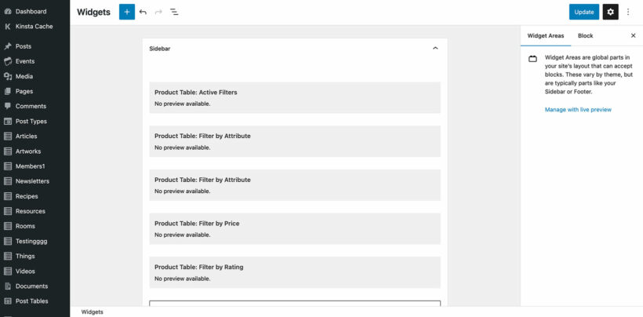The width and height of the screenshot is (643, 317).
Task: Click the Articles list icon
Action: click(x=7, y=137)
